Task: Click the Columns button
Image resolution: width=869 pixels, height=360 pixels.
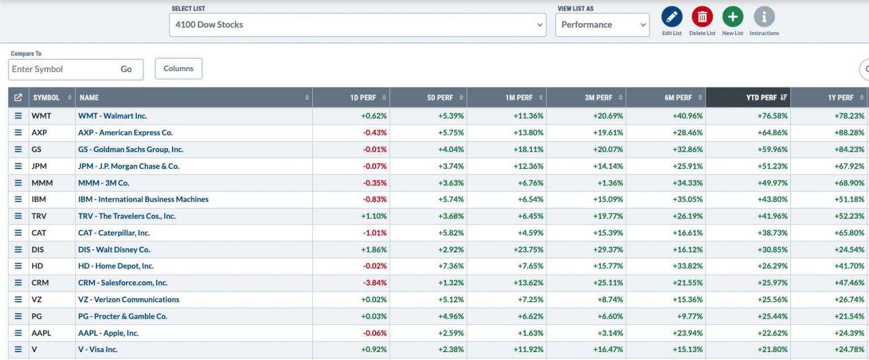Action: click(x=179, y=68)
